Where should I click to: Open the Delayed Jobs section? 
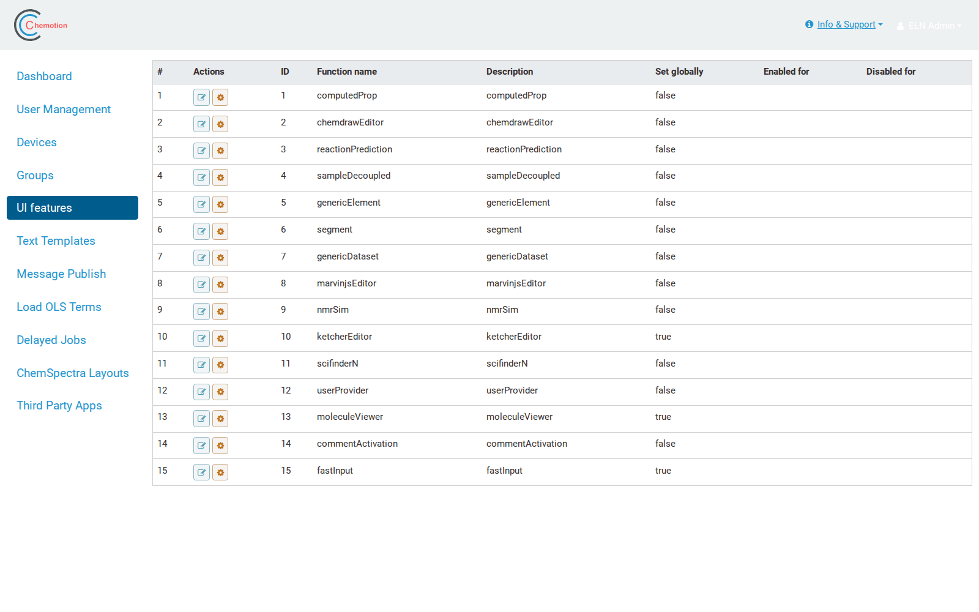(x=51, y=340)
